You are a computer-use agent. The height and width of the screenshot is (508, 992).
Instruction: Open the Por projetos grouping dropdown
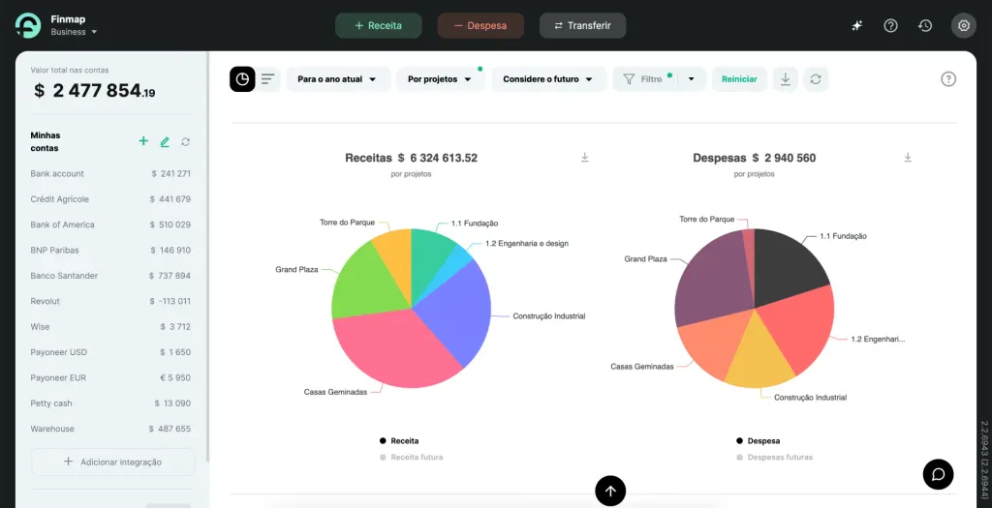[x=441, y=79]
